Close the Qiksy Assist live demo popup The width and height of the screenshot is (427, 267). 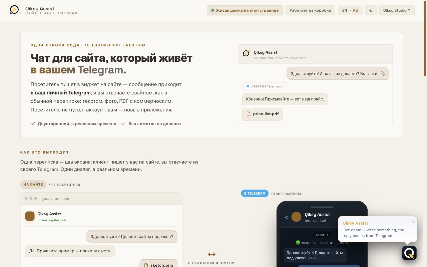click(x=413, y=221)
